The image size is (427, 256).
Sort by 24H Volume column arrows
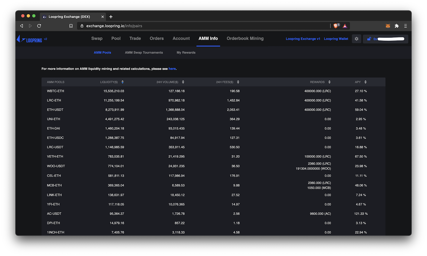(183, 82)
